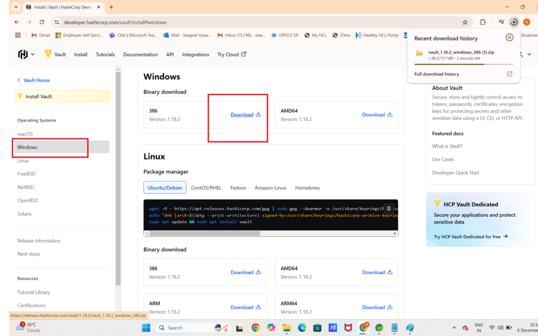Go back to Vault Home
Viewport: 538px width, 336px height.
coord(34,80)
